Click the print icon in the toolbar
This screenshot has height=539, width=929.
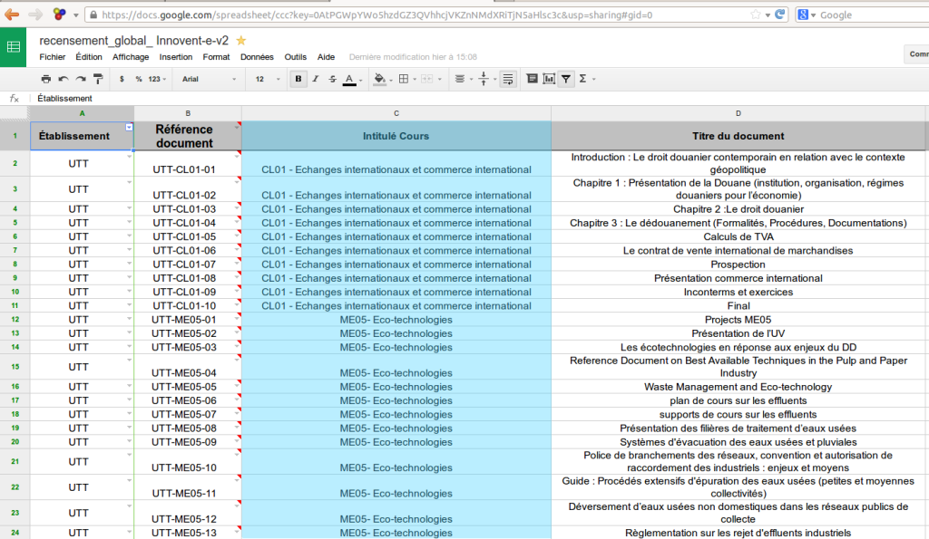coord(47,79)
